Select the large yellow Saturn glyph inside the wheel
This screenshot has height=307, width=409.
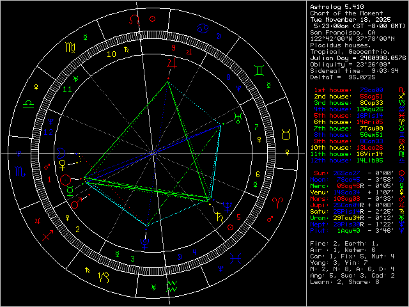pyautogui.click(x=219, y=217)
